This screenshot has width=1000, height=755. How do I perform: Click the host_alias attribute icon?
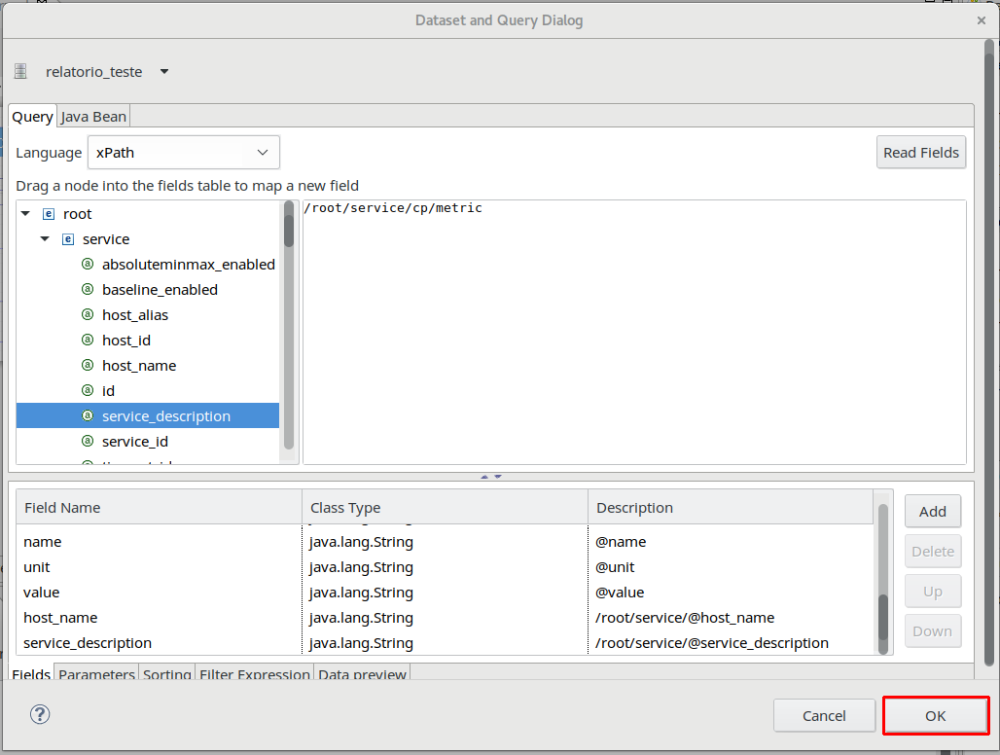point(88,315)
